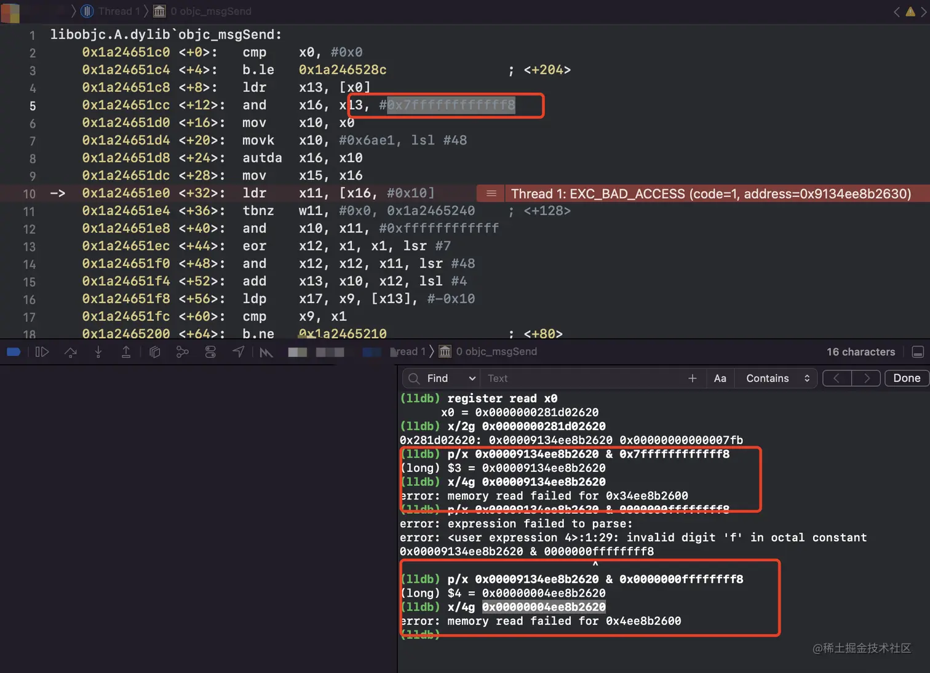Screen dimensions: 930x673
Task: Toggle the Aa match case option
Action: (x=720, y=378)
